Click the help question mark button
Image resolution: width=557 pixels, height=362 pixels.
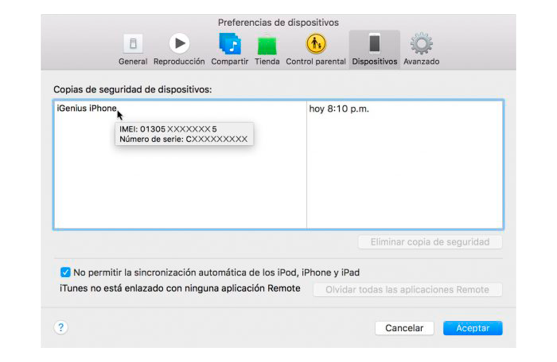pyautogui.click(x=61, y=327)
